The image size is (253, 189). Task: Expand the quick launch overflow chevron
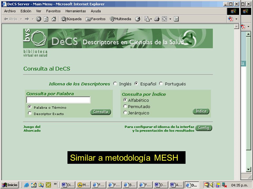tap(55, 184)
